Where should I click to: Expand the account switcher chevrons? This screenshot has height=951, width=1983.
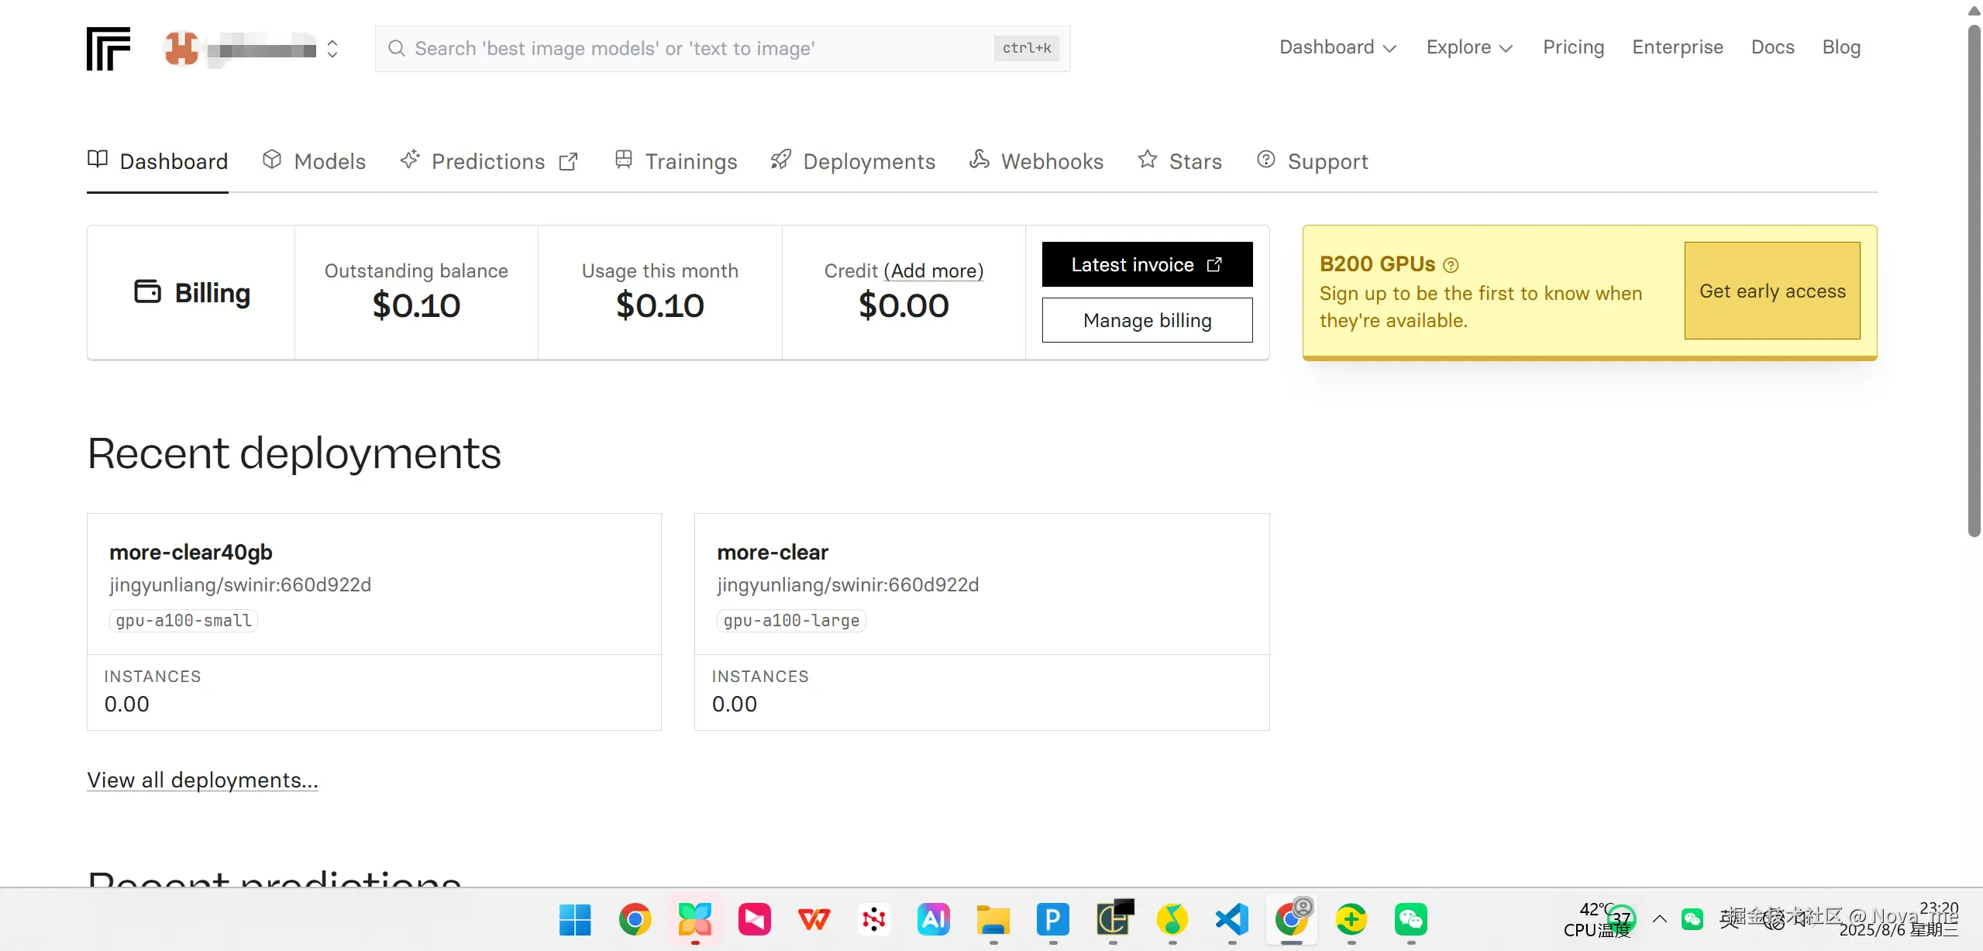tap(332, 49)
